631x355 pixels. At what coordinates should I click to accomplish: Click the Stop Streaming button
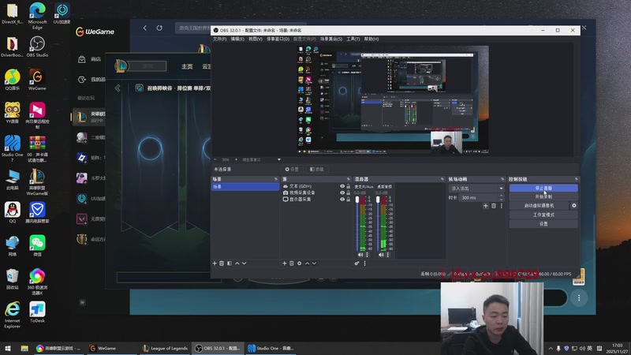pyautogui.click(x=543, y=188)
